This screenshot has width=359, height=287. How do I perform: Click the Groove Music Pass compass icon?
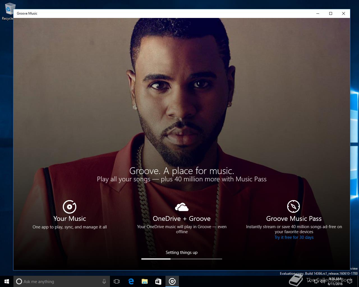[294, 207]
